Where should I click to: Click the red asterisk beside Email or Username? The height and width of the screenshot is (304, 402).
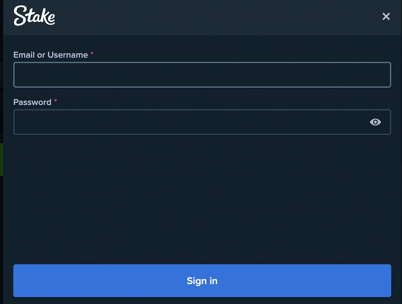coord(92,54)
